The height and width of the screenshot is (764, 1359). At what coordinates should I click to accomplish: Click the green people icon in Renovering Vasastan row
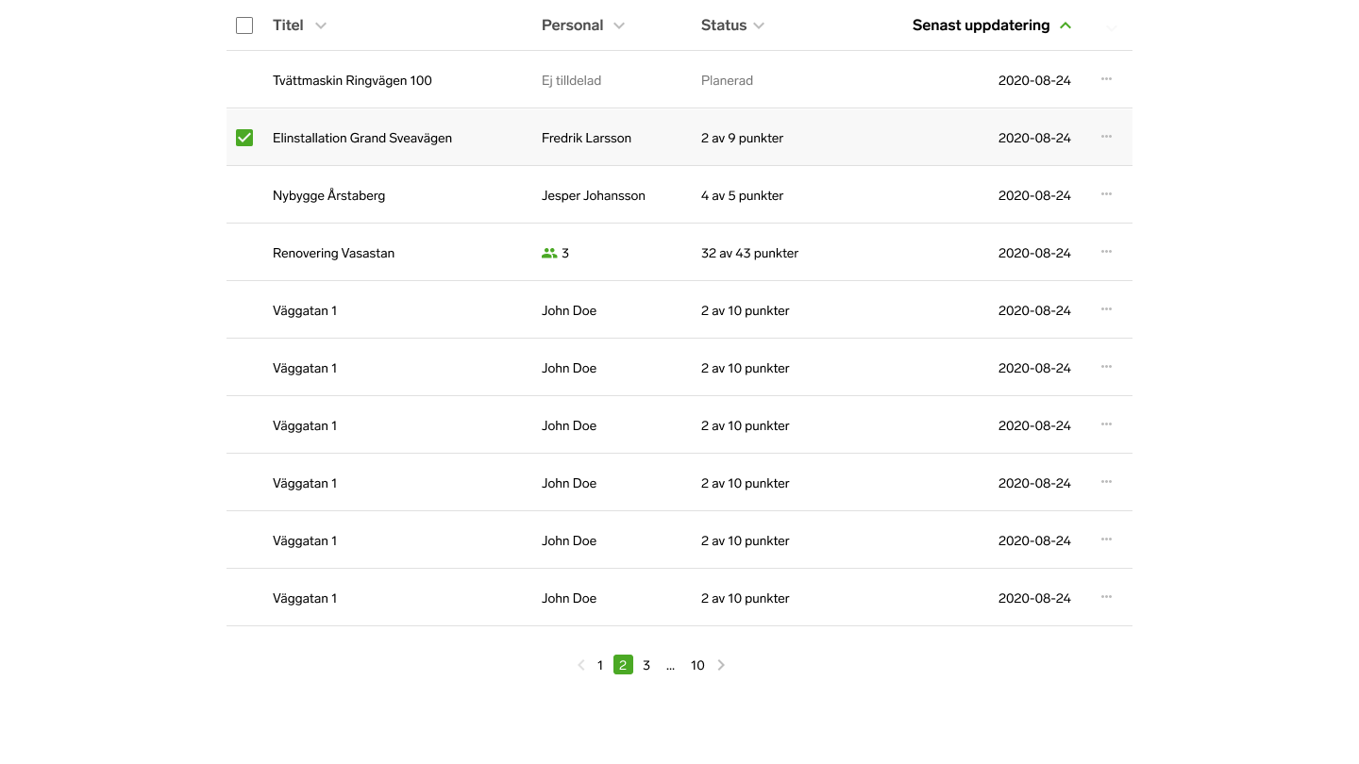tap(549, 253)
